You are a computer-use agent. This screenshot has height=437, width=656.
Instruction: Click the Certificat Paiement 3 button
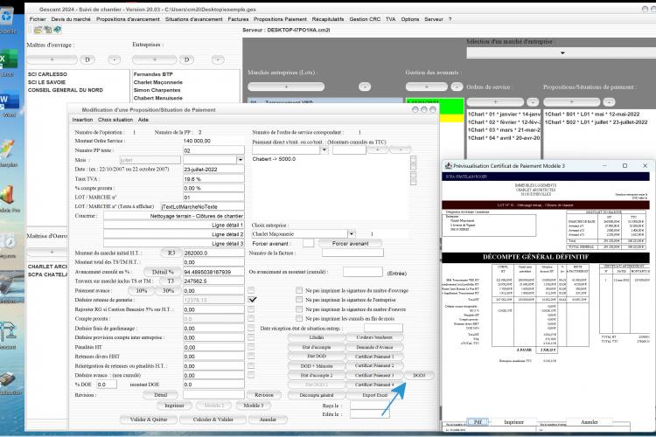374,375
